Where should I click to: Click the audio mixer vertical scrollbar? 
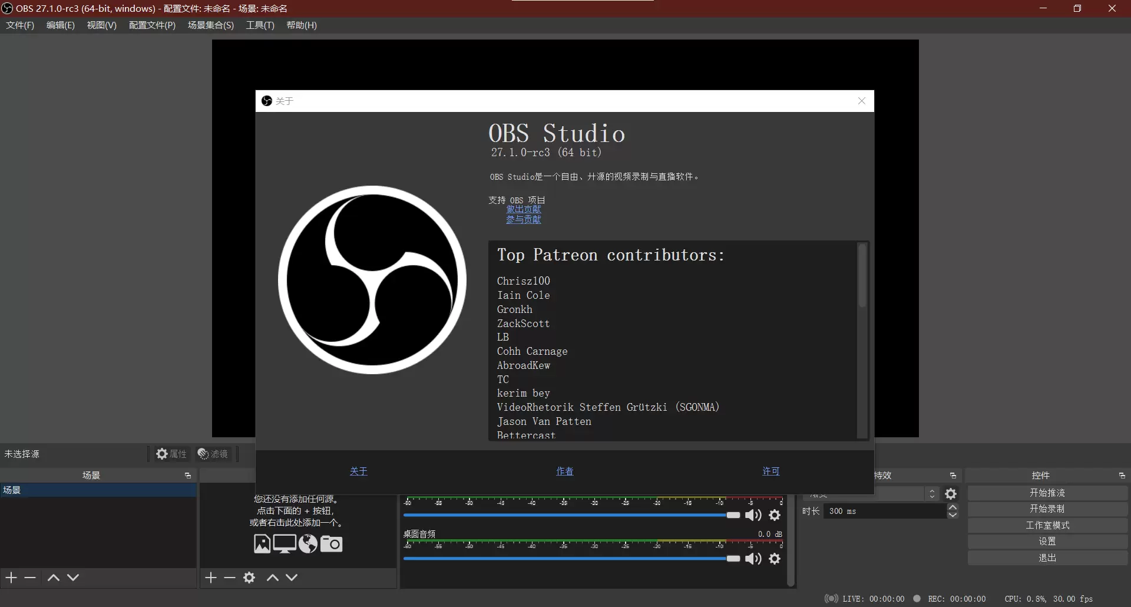point(791,541)
